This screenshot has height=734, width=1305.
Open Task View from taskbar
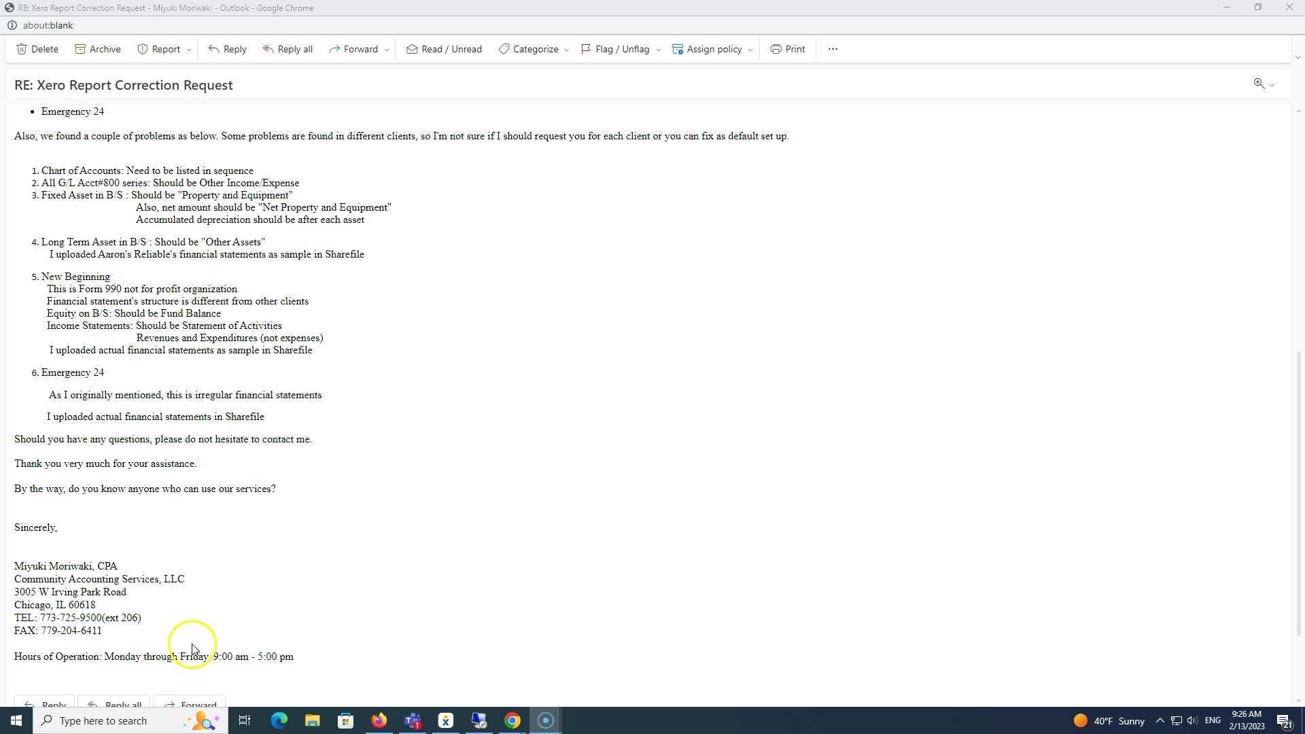(245, 720)
